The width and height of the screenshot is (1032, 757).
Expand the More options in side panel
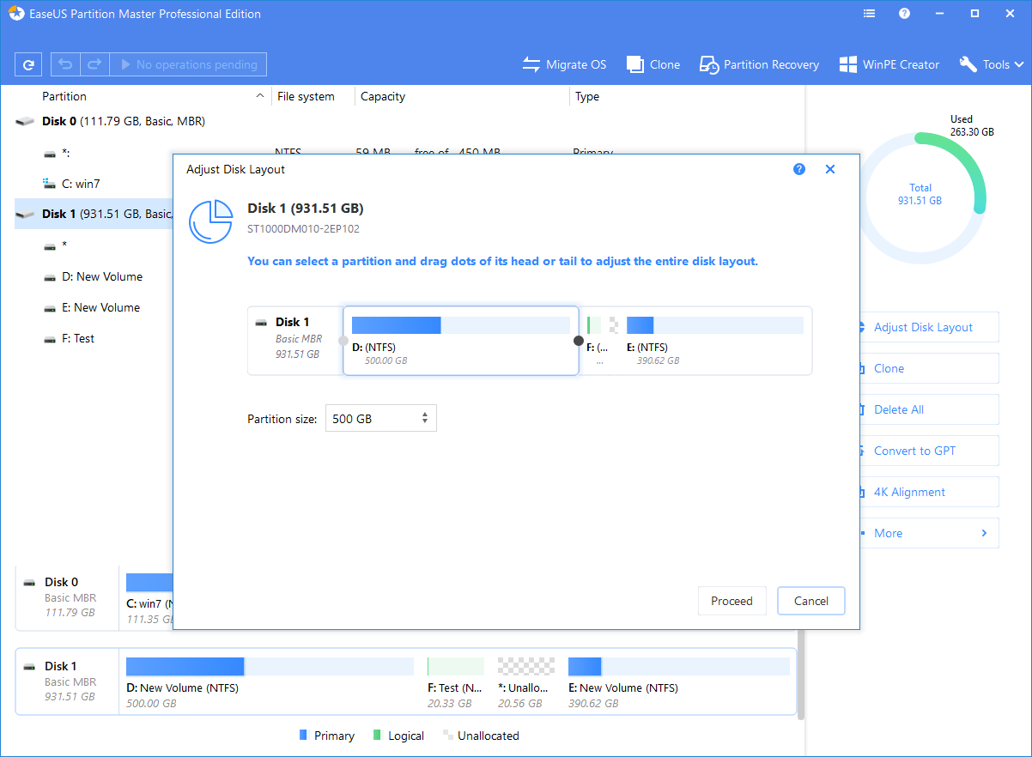tap(929, 533)
